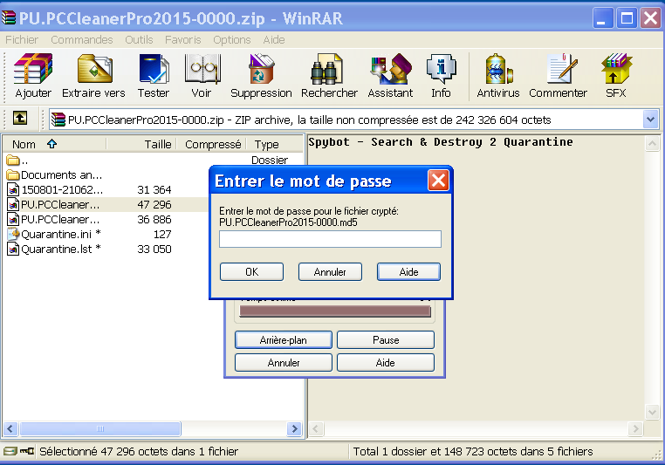The height and width of the screenshot is (465, 665).
Task: Focus the password input field
Action: [x=330, y=239]
